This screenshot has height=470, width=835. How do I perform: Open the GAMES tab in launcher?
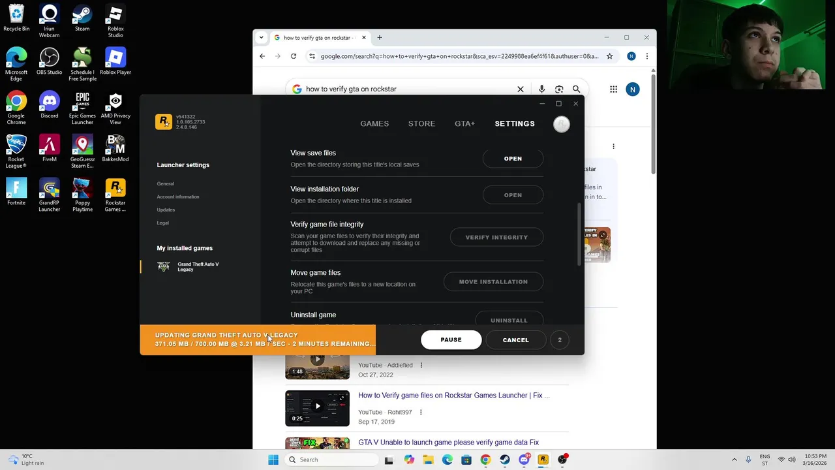(x=374, y=123)
